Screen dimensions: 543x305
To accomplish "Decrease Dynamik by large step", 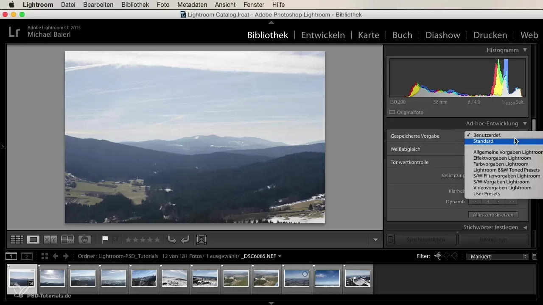I will click(x=474, y=202).
